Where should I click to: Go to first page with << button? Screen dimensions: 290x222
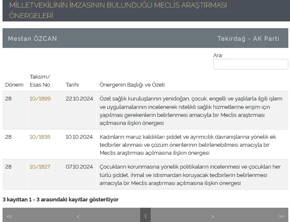pyautogui.click(x=9, y=216)
